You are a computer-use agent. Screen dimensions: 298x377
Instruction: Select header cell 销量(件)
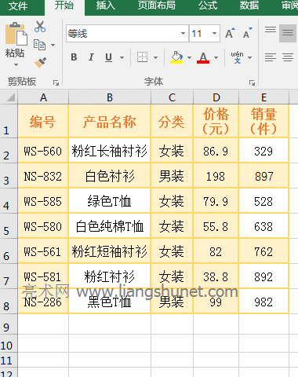[263, 121]
